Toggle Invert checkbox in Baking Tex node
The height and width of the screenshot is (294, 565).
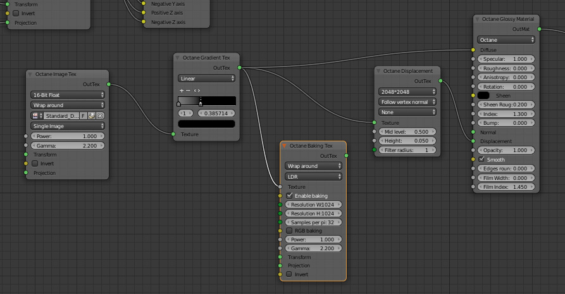(289, 274)
